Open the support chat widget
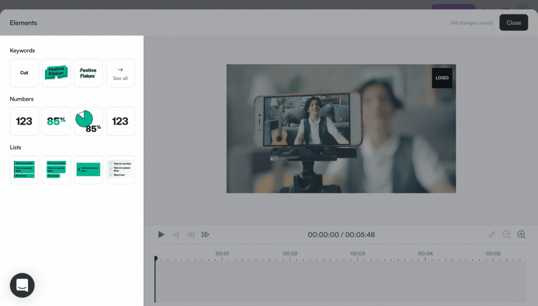 coord(22,285)
